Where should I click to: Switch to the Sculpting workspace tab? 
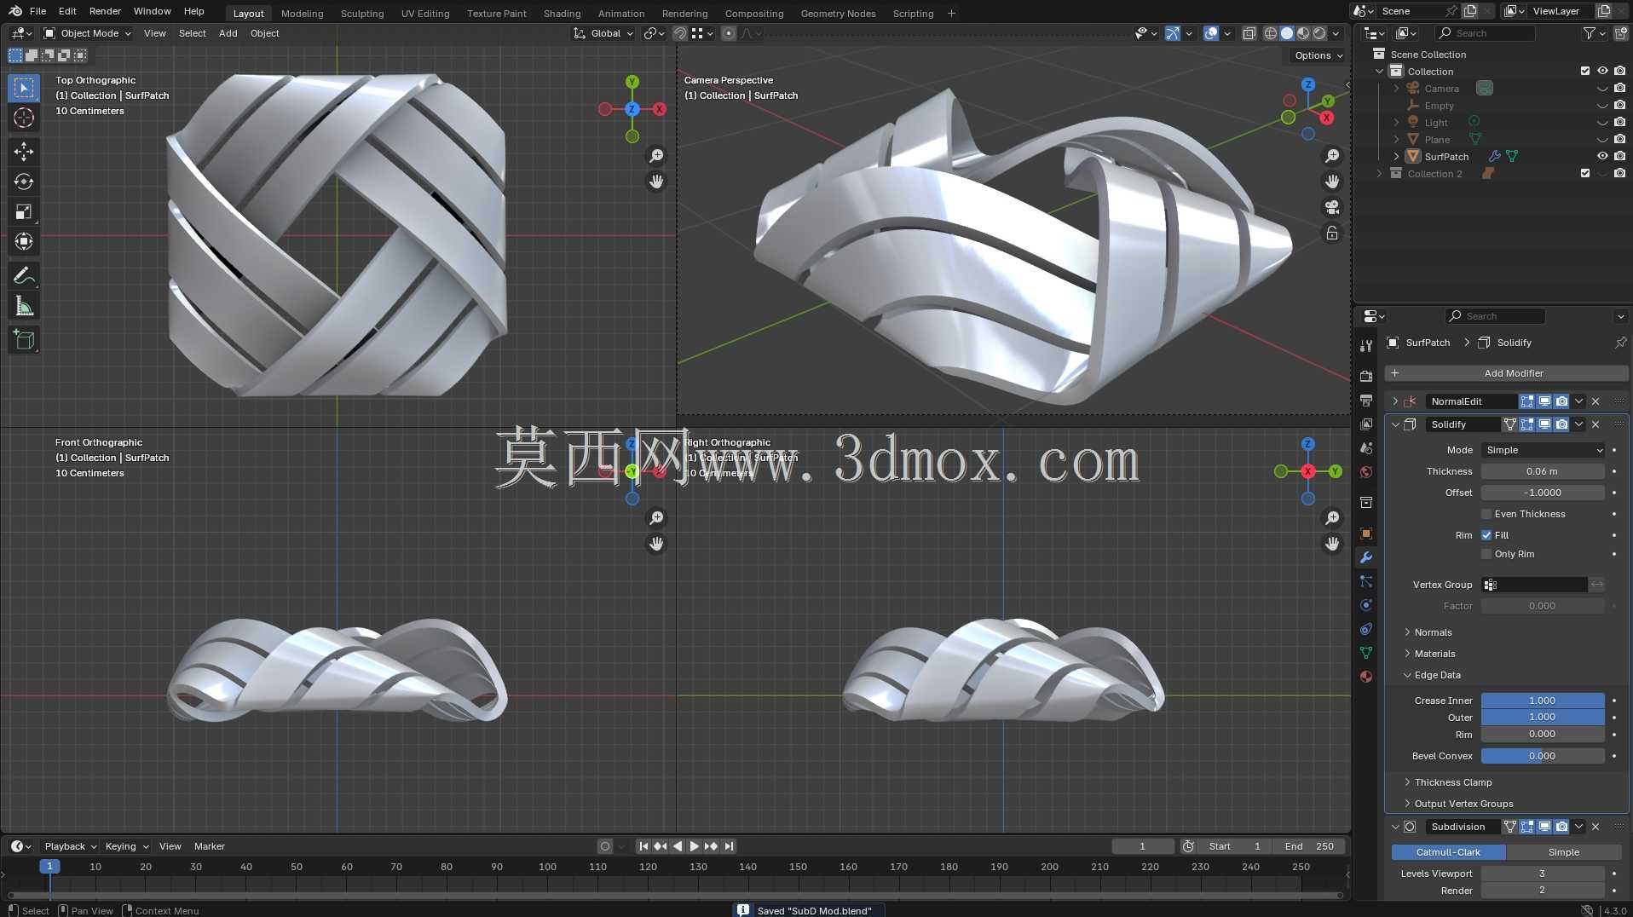point(362,14)
